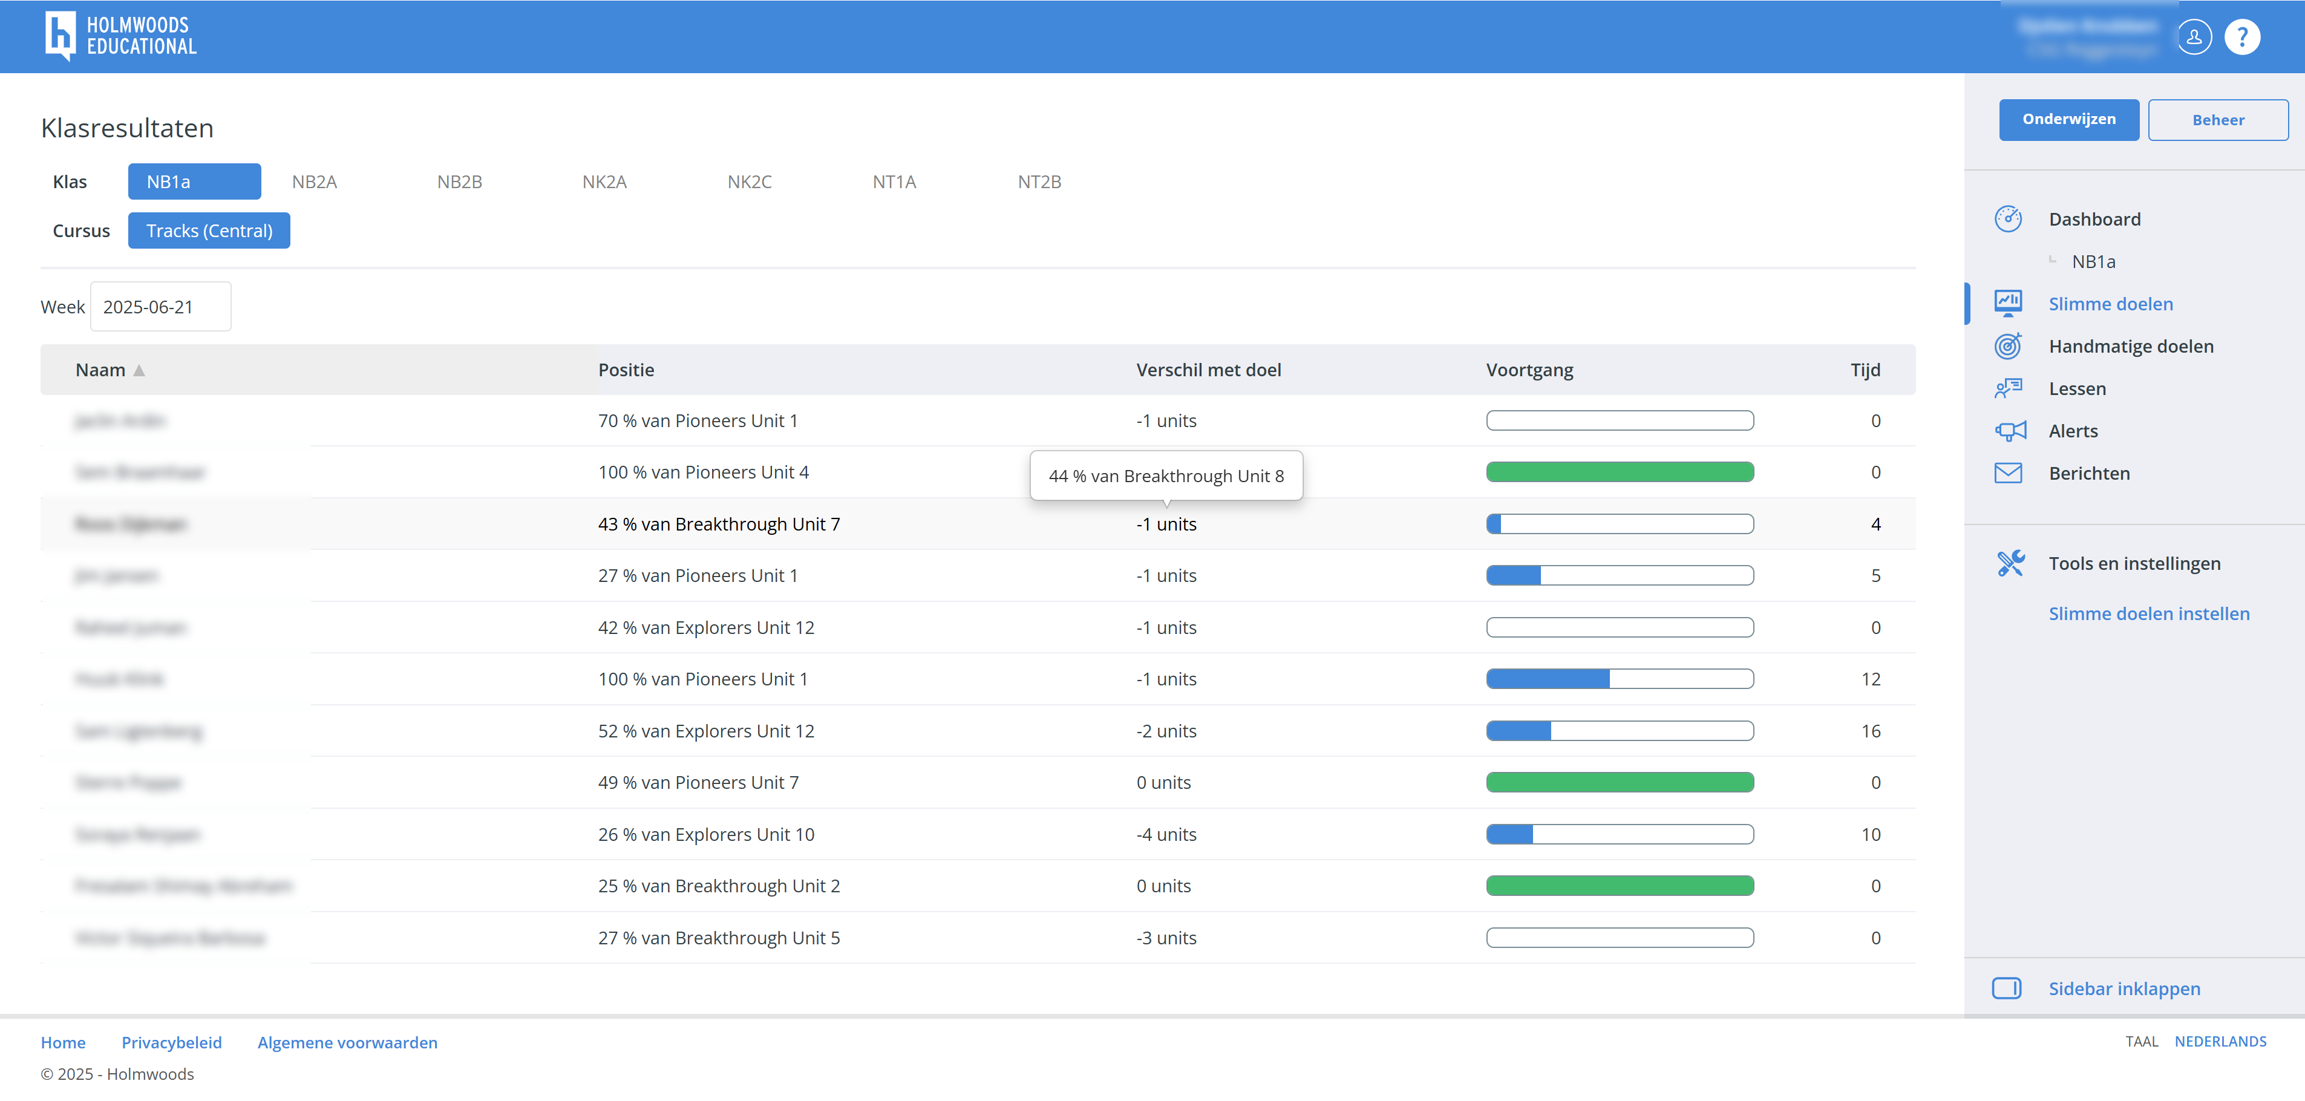The height and width of the screenshot is (1101, 2305).
Task: Click '-4 units' difference value
Action: click(1166, 834)
